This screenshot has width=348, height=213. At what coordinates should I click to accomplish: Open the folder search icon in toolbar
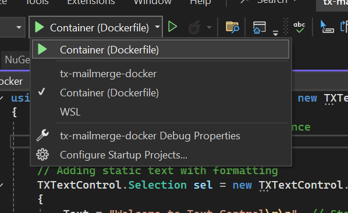pos(232,27)
